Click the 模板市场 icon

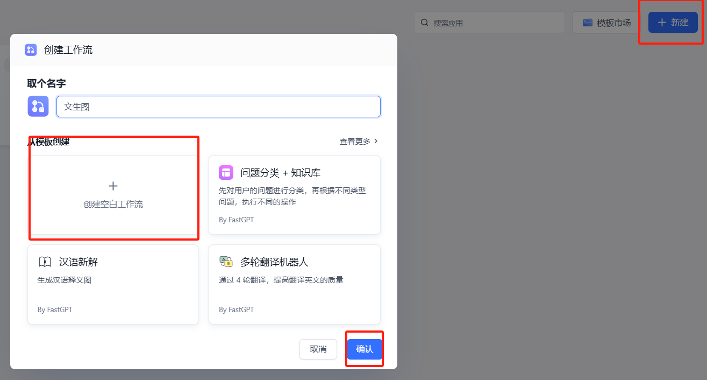(588, 22)
